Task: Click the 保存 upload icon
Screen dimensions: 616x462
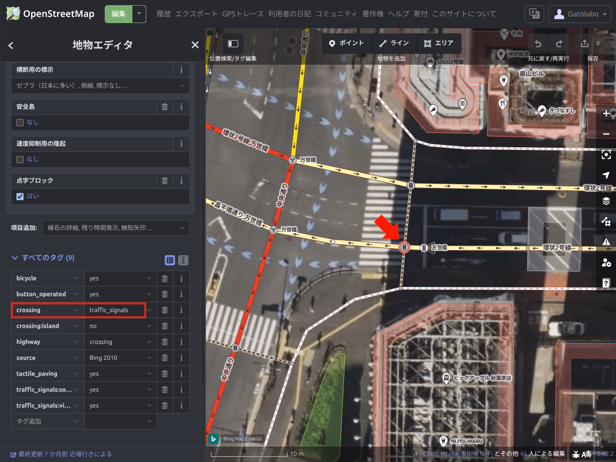Action: 585,44
